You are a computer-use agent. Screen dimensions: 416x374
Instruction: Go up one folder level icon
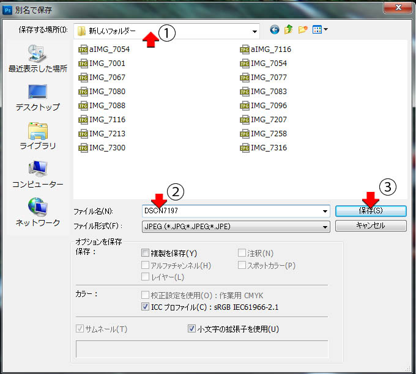pos(288,30)
